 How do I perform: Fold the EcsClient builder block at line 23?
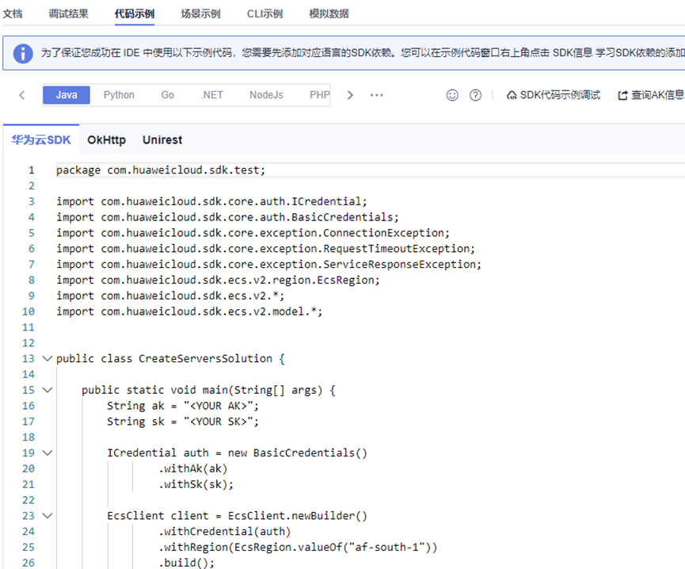tap(48, 516)
